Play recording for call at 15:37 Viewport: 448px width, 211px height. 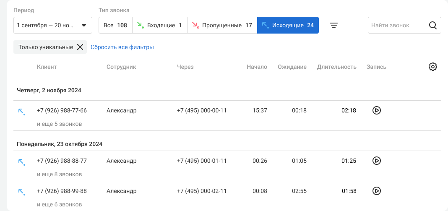[376, 110]
